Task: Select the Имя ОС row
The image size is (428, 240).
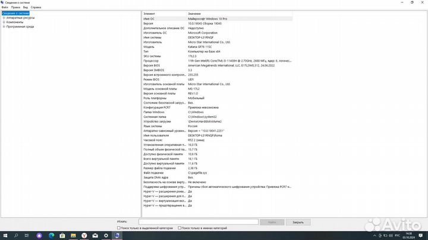Action: pos(218,19)
